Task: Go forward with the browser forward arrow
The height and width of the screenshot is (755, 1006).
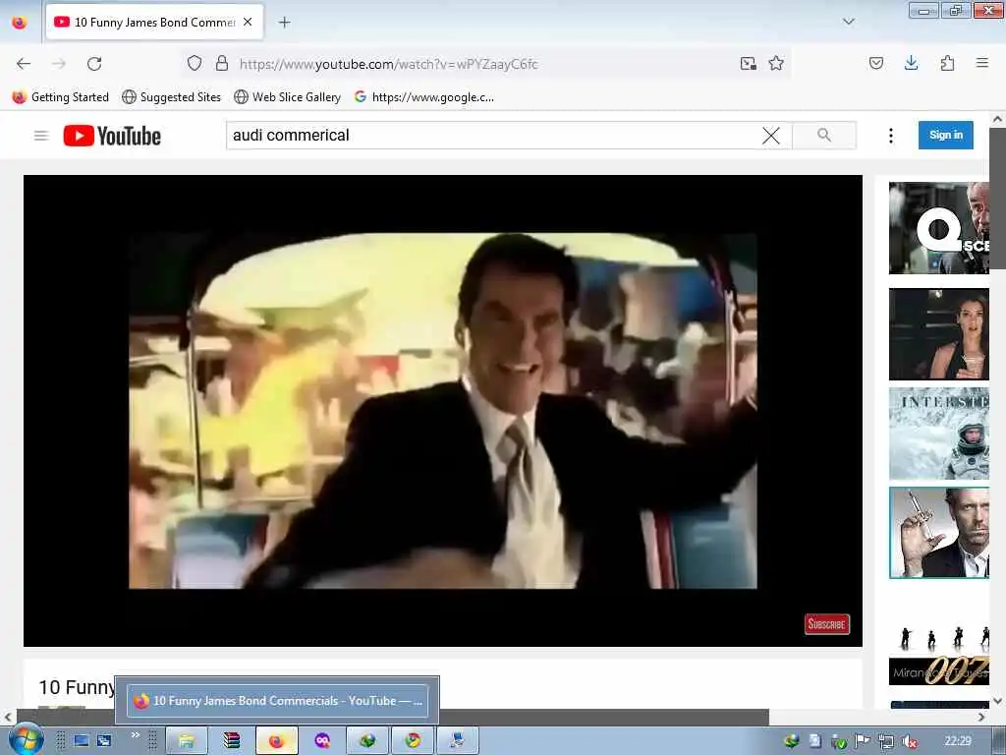Action: pos(59,64)
